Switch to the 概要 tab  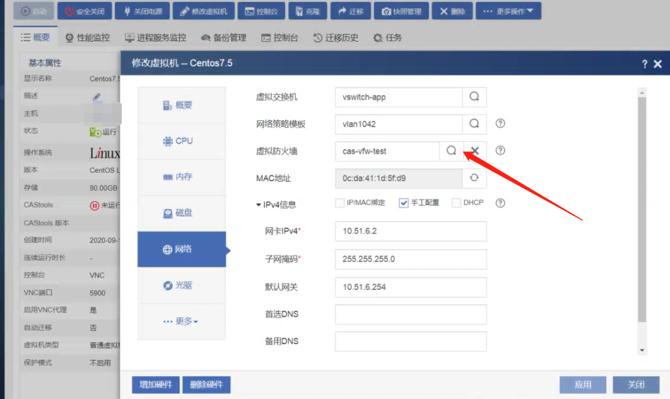[x=35, y=38]
